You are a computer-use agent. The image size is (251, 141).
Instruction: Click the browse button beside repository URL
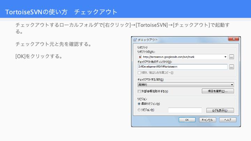coord(231,57)
